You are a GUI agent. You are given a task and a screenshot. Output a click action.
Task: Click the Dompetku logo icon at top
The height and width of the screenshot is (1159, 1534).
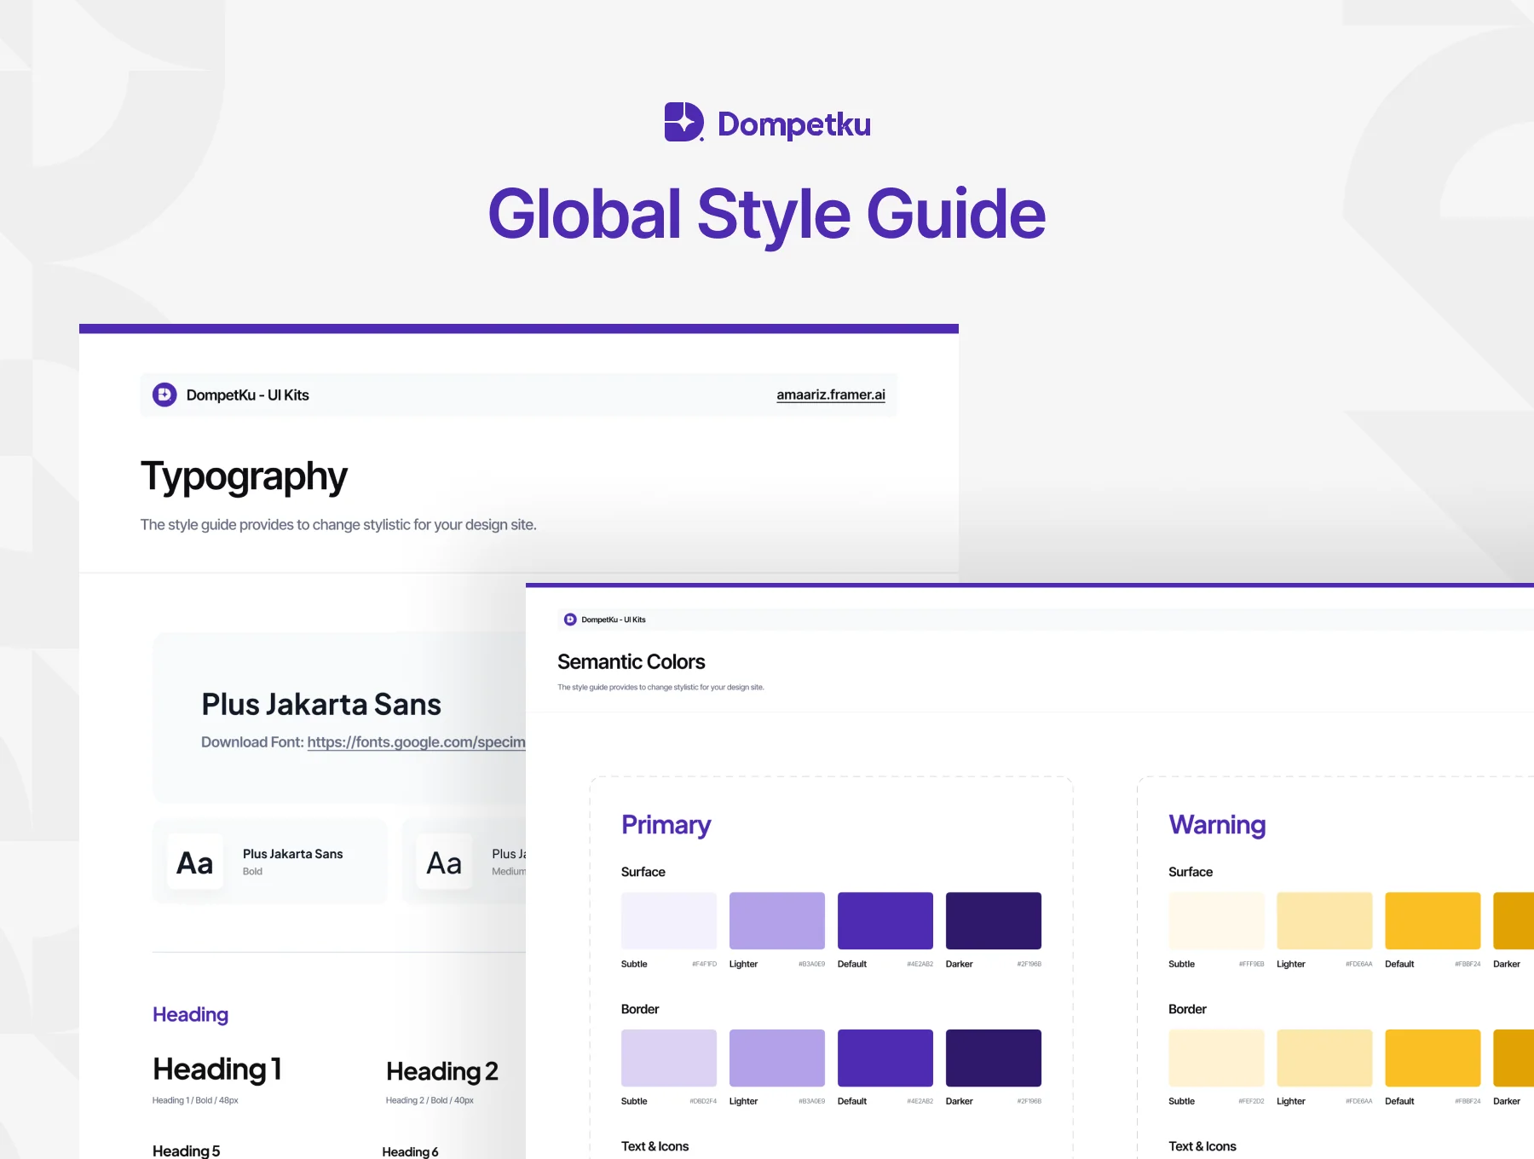tap(684, 122)
